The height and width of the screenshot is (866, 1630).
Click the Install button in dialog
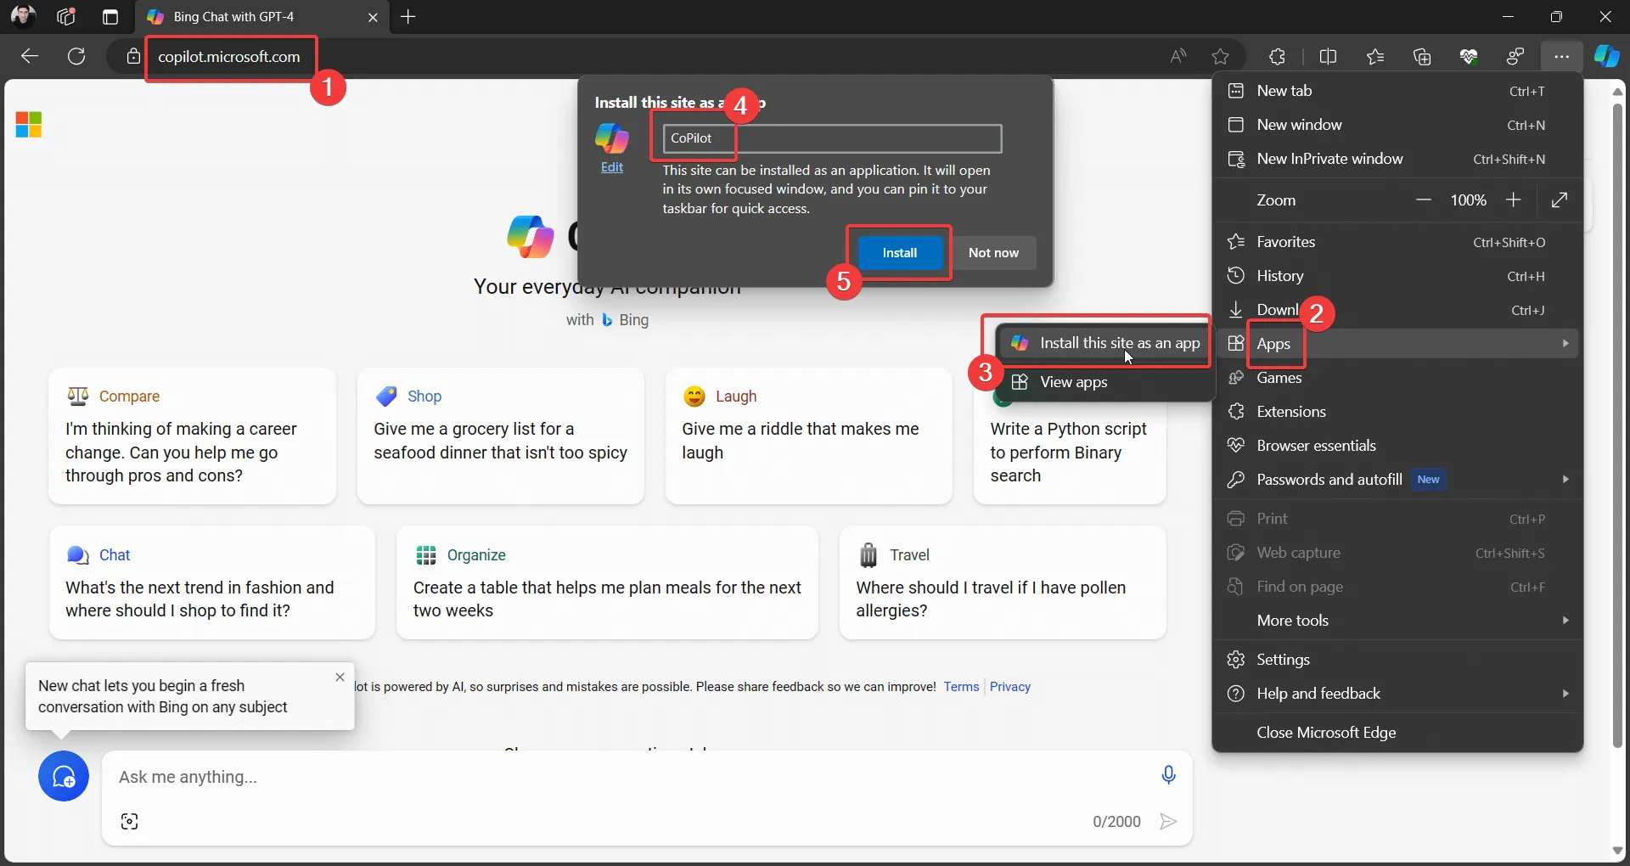click(x=900, y=252)
